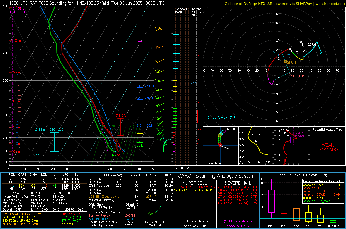The width and height of the screenshot is (346, 229).
Task: Click the 0 C=14332' freezing level label
Action: 145,125
